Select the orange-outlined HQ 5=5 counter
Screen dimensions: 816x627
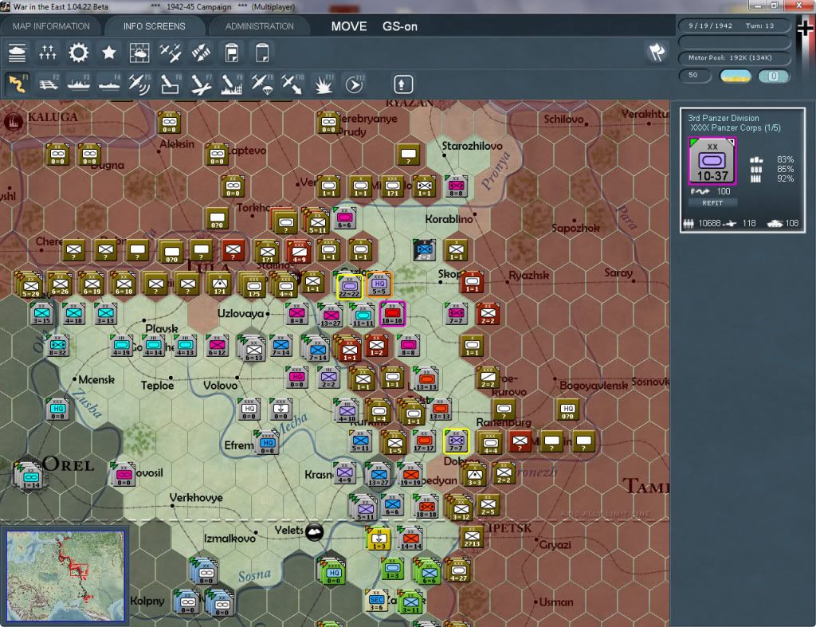(379, 285)
